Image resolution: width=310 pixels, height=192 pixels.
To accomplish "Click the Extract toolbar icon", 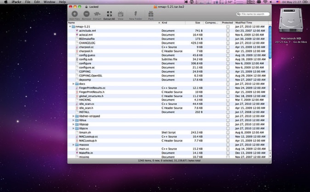I will [97, 15].
